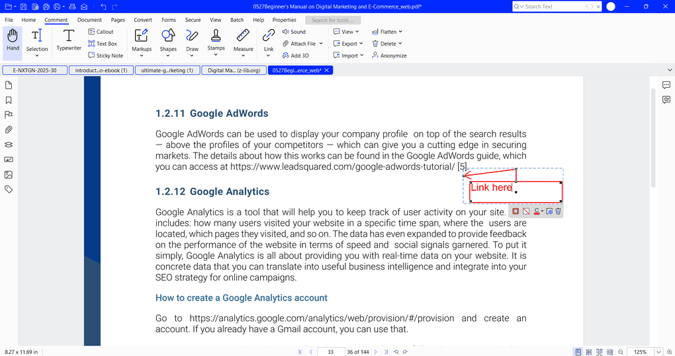Expand the Selection tool dropdown

click(x=36, y=55)
